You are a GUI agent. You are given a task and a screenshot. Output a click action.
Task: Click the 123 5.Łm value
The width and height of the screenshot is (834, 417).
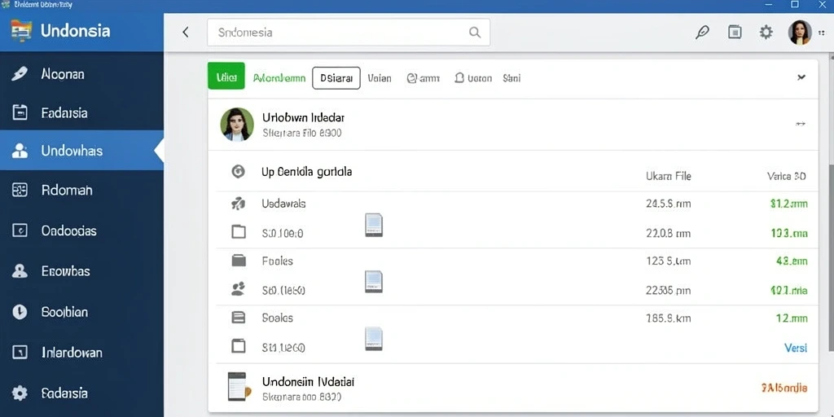point(669,261)
